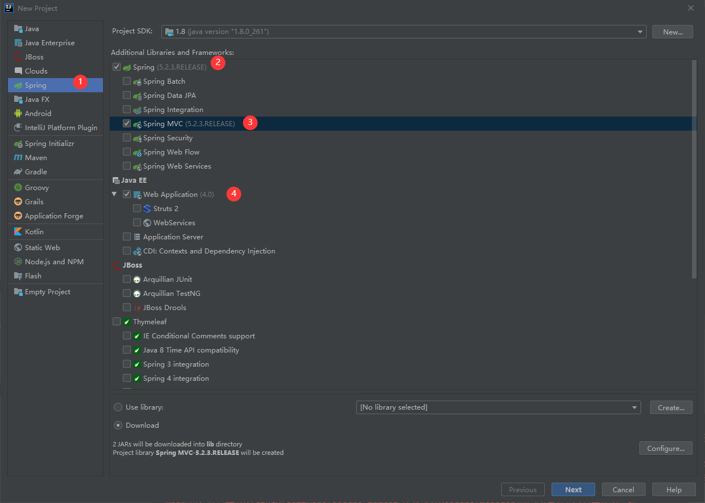Enable the Spring Data JPA checkbox
This screenshot has height=503, width=705.
(127, 95)
